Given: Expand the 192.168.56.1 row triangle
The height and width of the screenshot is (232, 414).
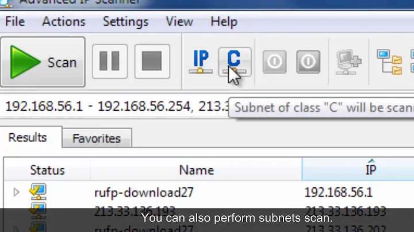Looking at the screenshot, I should [x=16, y=192].
